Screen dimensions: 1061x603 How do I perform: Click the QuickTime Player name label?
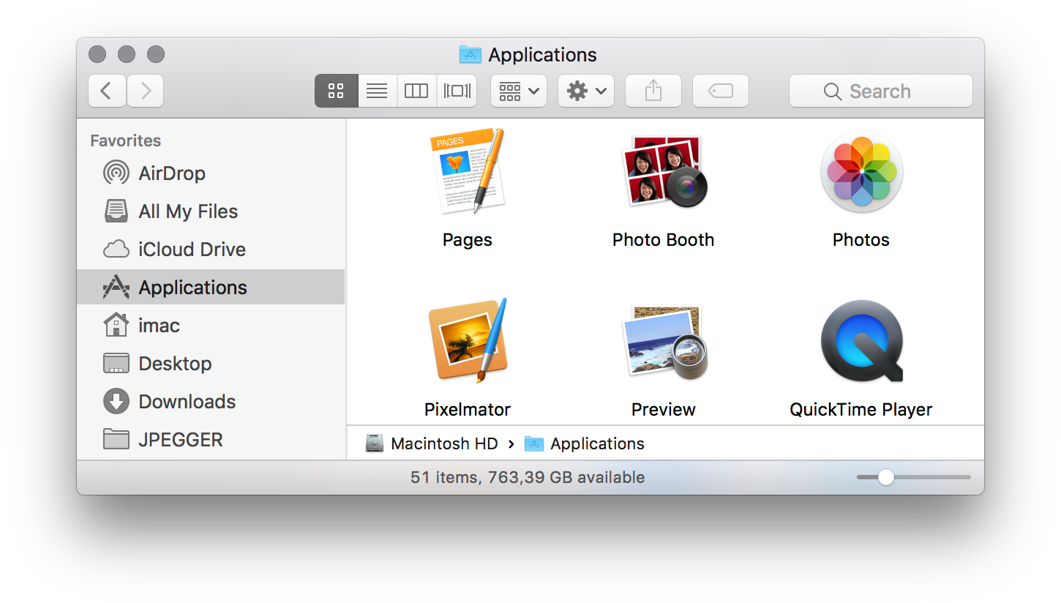861,410
